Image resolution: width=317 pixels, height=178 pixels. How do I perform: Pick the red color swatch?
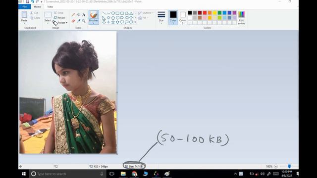(x=205, y=13)
